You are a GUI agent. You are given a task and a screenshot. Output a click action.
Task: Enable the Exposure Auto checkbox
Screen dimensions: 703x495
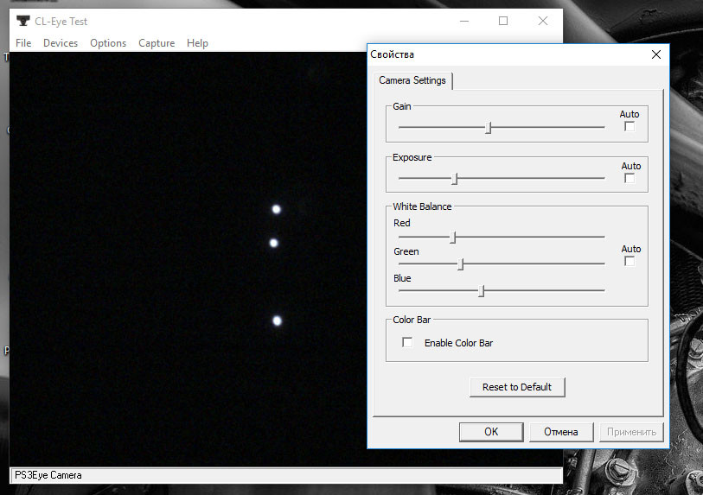coord(630,179)
